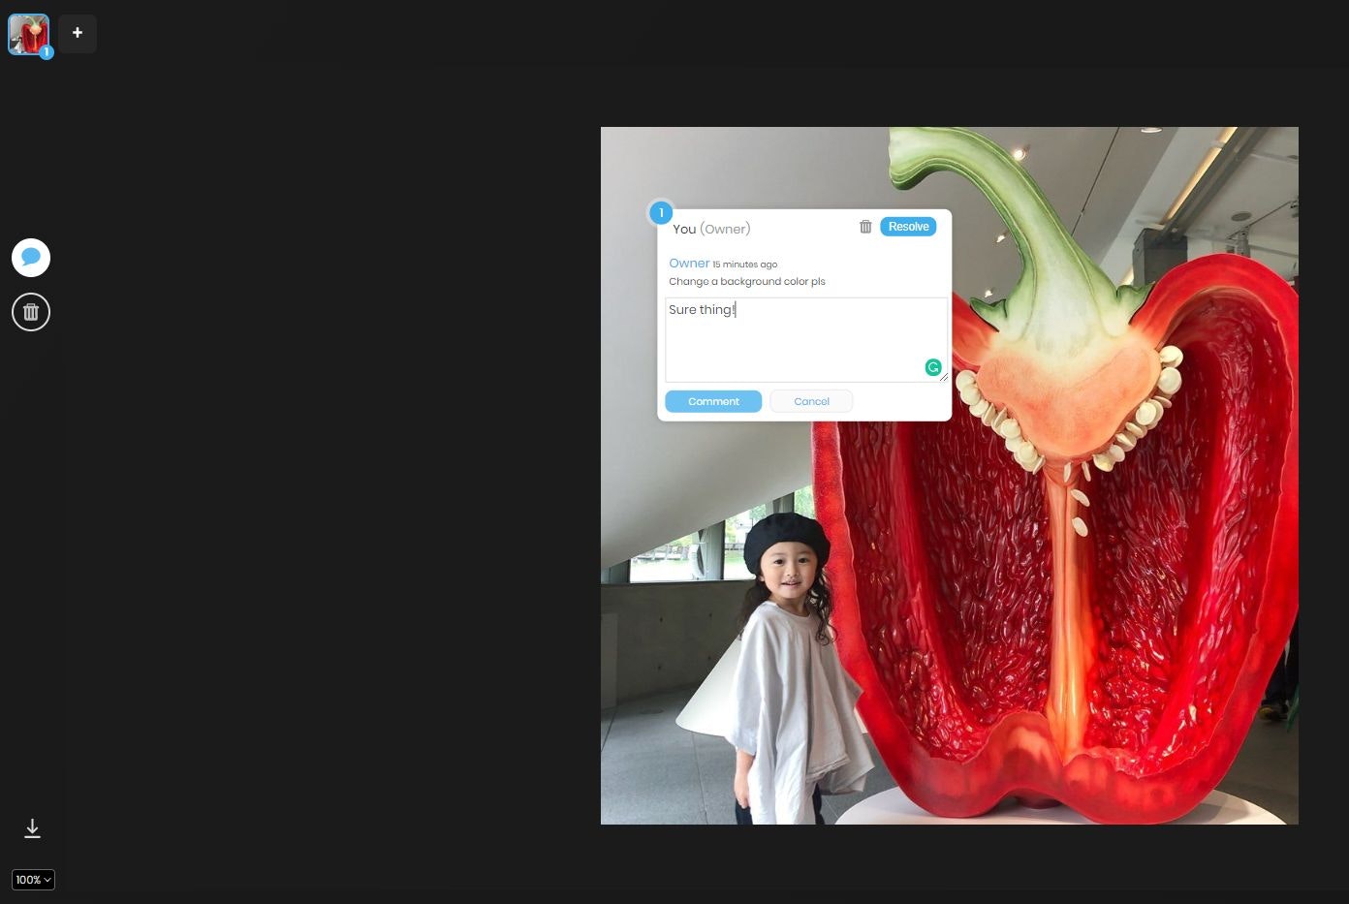Screen dimensions: 1349x904
Task: Open the zoom level dropdown showing 100%
Action: coord(32,880)
